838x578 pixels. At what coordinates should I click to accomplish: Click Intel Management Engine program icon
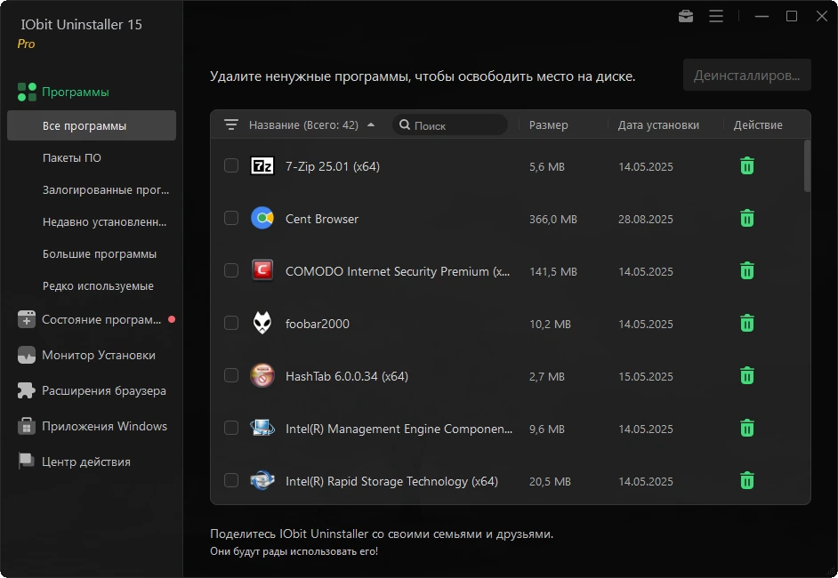(262, 428)
